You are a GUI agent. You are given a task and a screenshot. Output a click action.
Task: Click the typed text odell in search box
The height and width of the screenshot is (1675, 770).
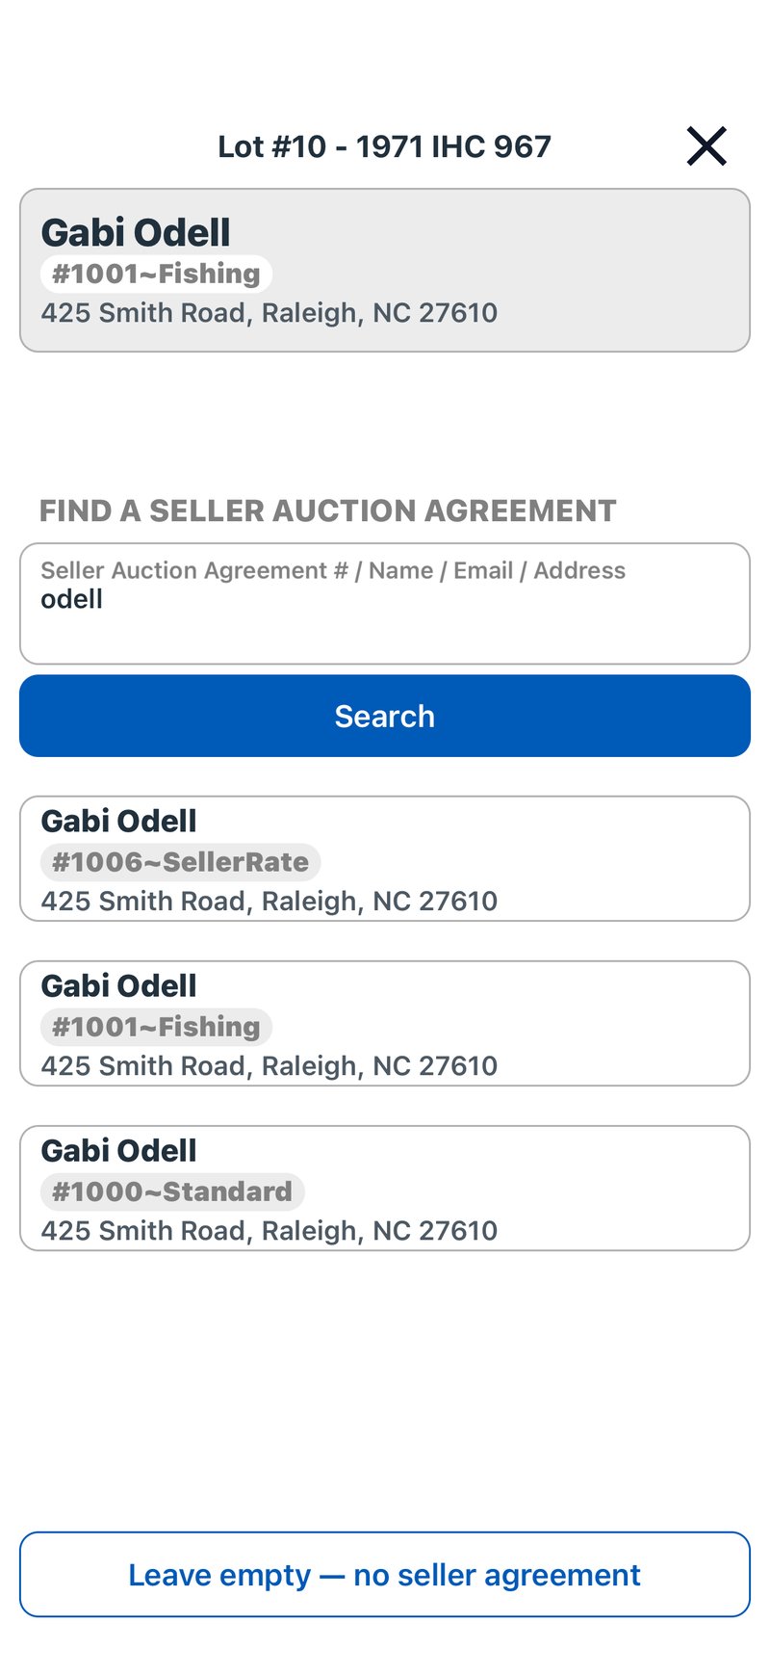pyautogui.click(x=71, y=599)
